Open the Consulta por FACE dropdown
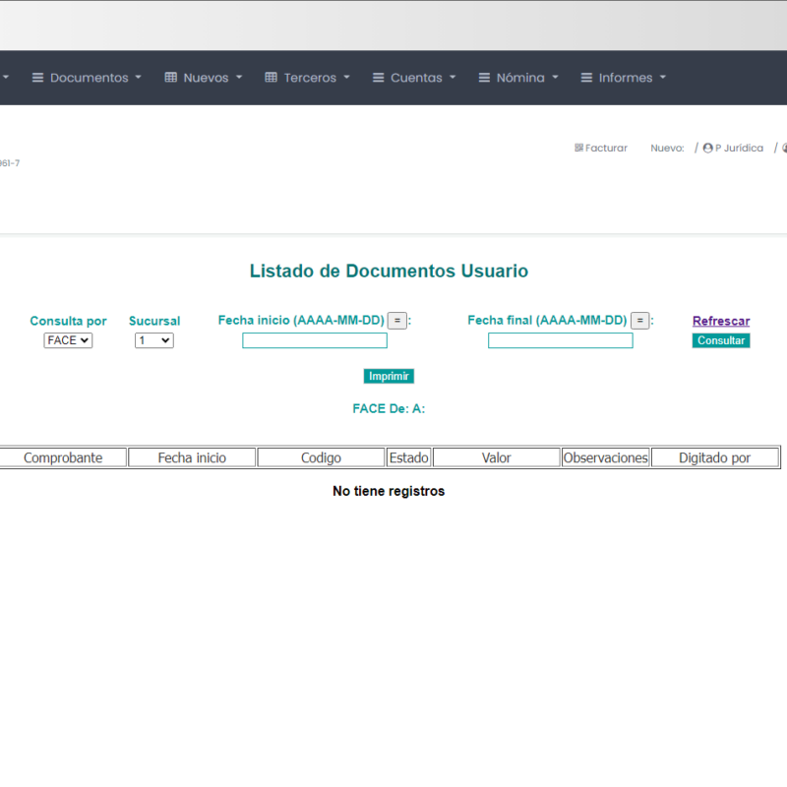This screenshot has height=787, width=787. [68, 340]
